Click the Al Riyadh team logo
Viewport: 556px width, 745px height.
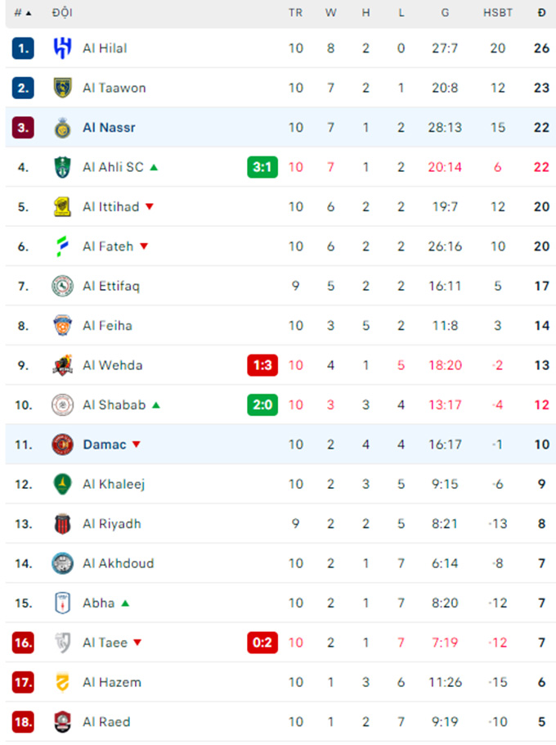(x=62, y=524)
